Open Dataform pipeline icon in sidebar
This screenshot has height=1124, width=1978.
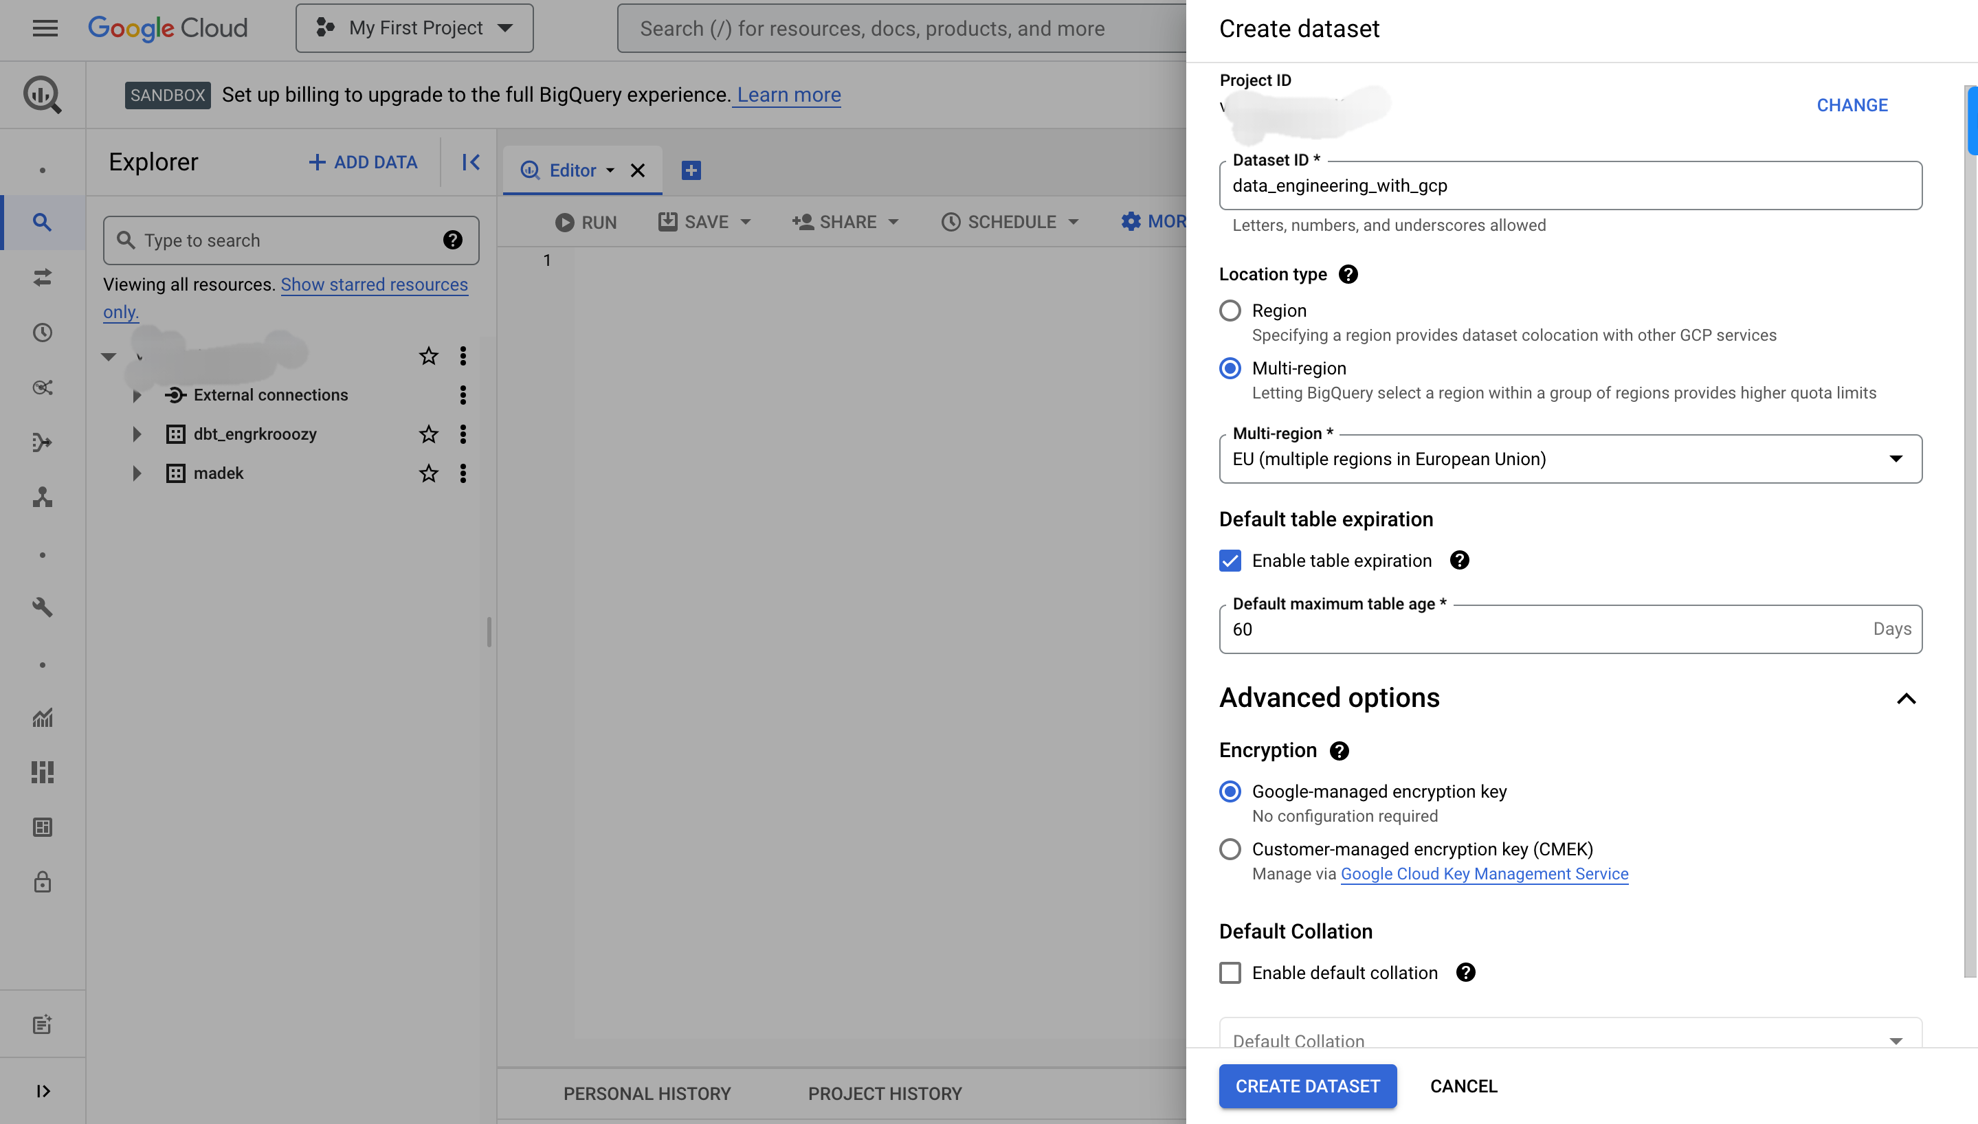click(43, 442)
